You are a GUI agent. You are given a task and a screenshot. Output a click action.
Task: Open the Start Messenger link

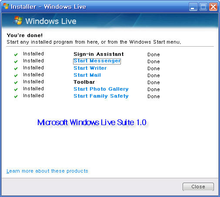pyautogui.click(x=97, y=61)
